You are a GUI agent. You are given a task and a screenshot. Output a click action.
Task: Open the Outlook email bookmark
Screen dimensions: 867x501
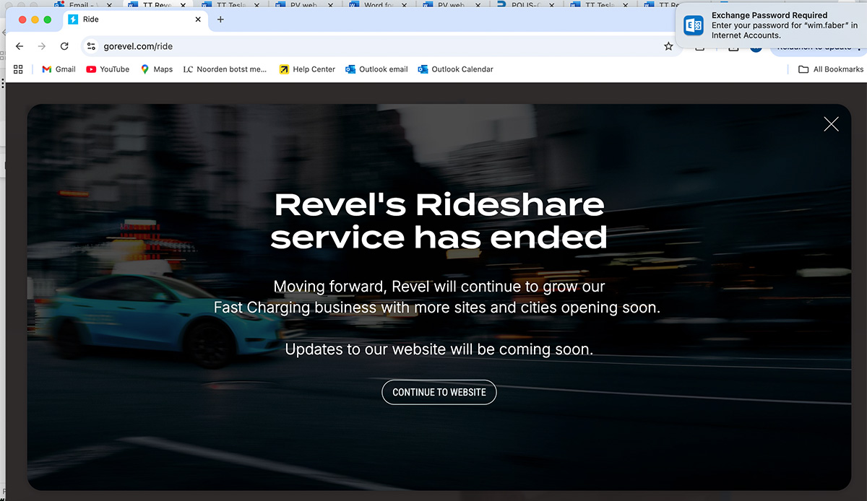376,69
